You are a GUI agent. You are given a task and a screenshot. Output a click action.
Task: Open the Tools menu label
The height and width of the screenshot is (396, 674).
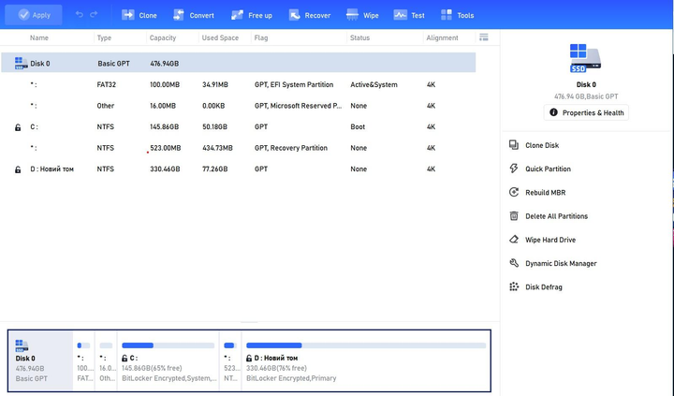tap(465, 16)
